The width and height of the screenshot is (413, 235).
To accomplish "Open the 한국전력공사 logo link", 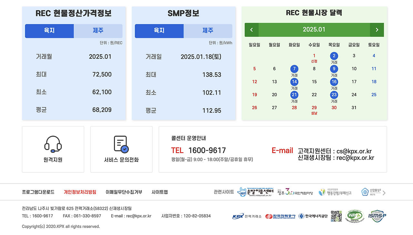I will (x=279, y=216).
